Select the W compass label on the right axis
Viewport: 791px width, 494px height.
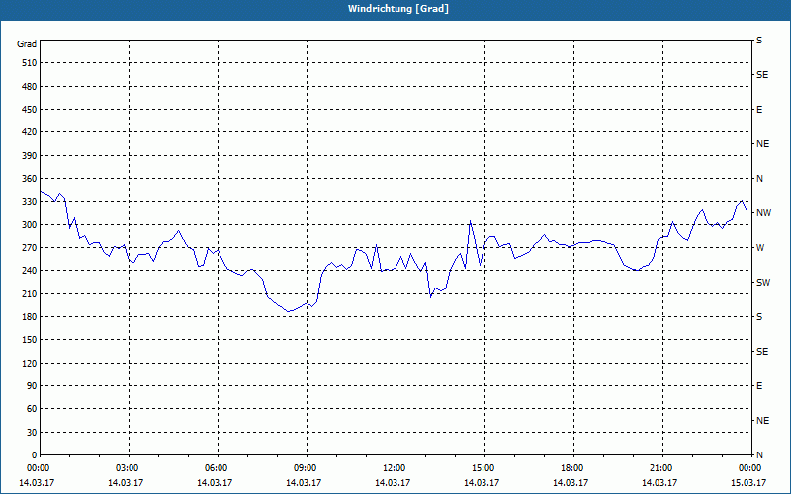pos(760,248)
